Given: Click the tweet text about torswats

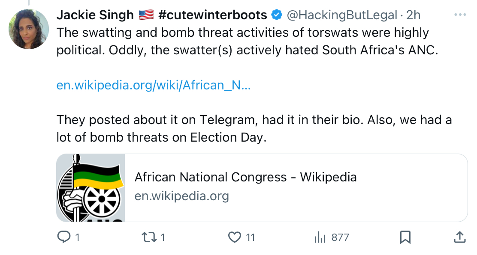Looking at the screenshot, I should point(247,41).
